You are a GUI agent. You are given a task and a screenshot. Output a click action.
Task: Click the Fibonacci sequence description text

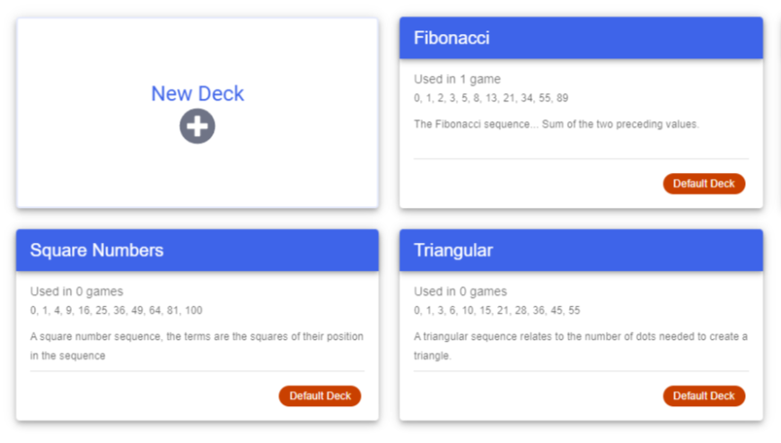point(556,125)
